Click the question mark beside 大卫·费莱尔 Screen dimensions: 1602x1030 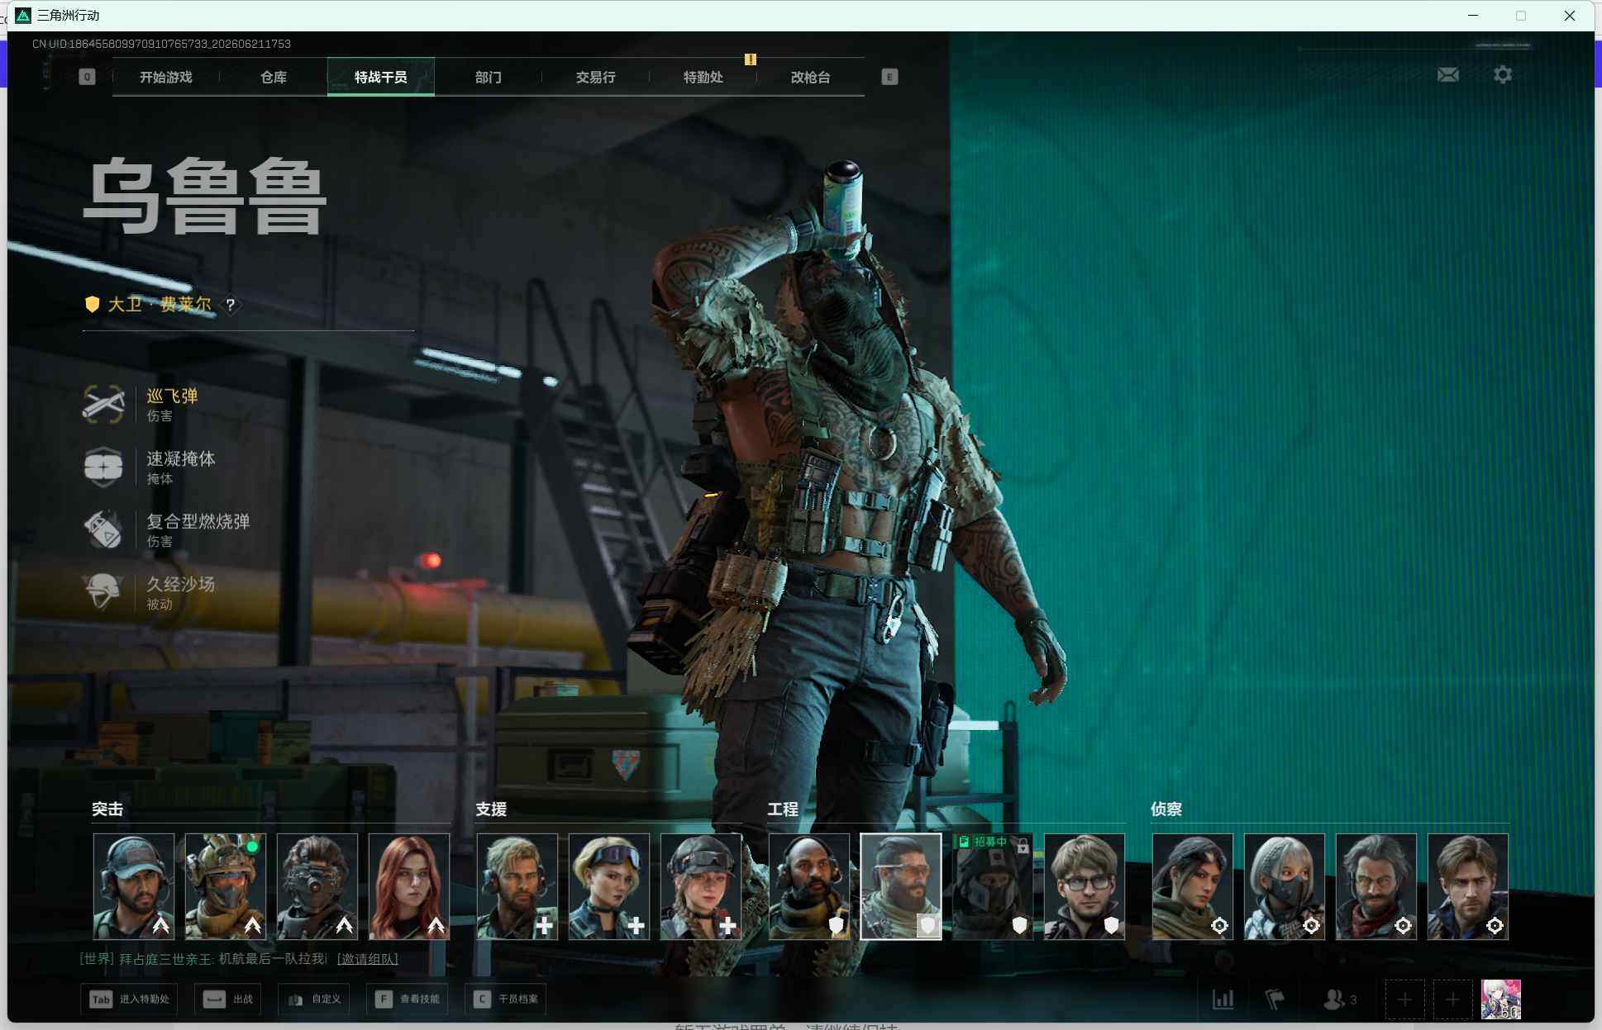(231, 305)
